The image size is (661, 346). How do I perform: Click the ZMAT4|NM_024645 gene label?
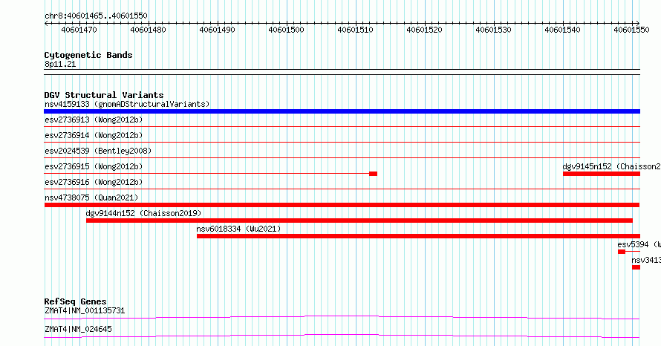79,329
